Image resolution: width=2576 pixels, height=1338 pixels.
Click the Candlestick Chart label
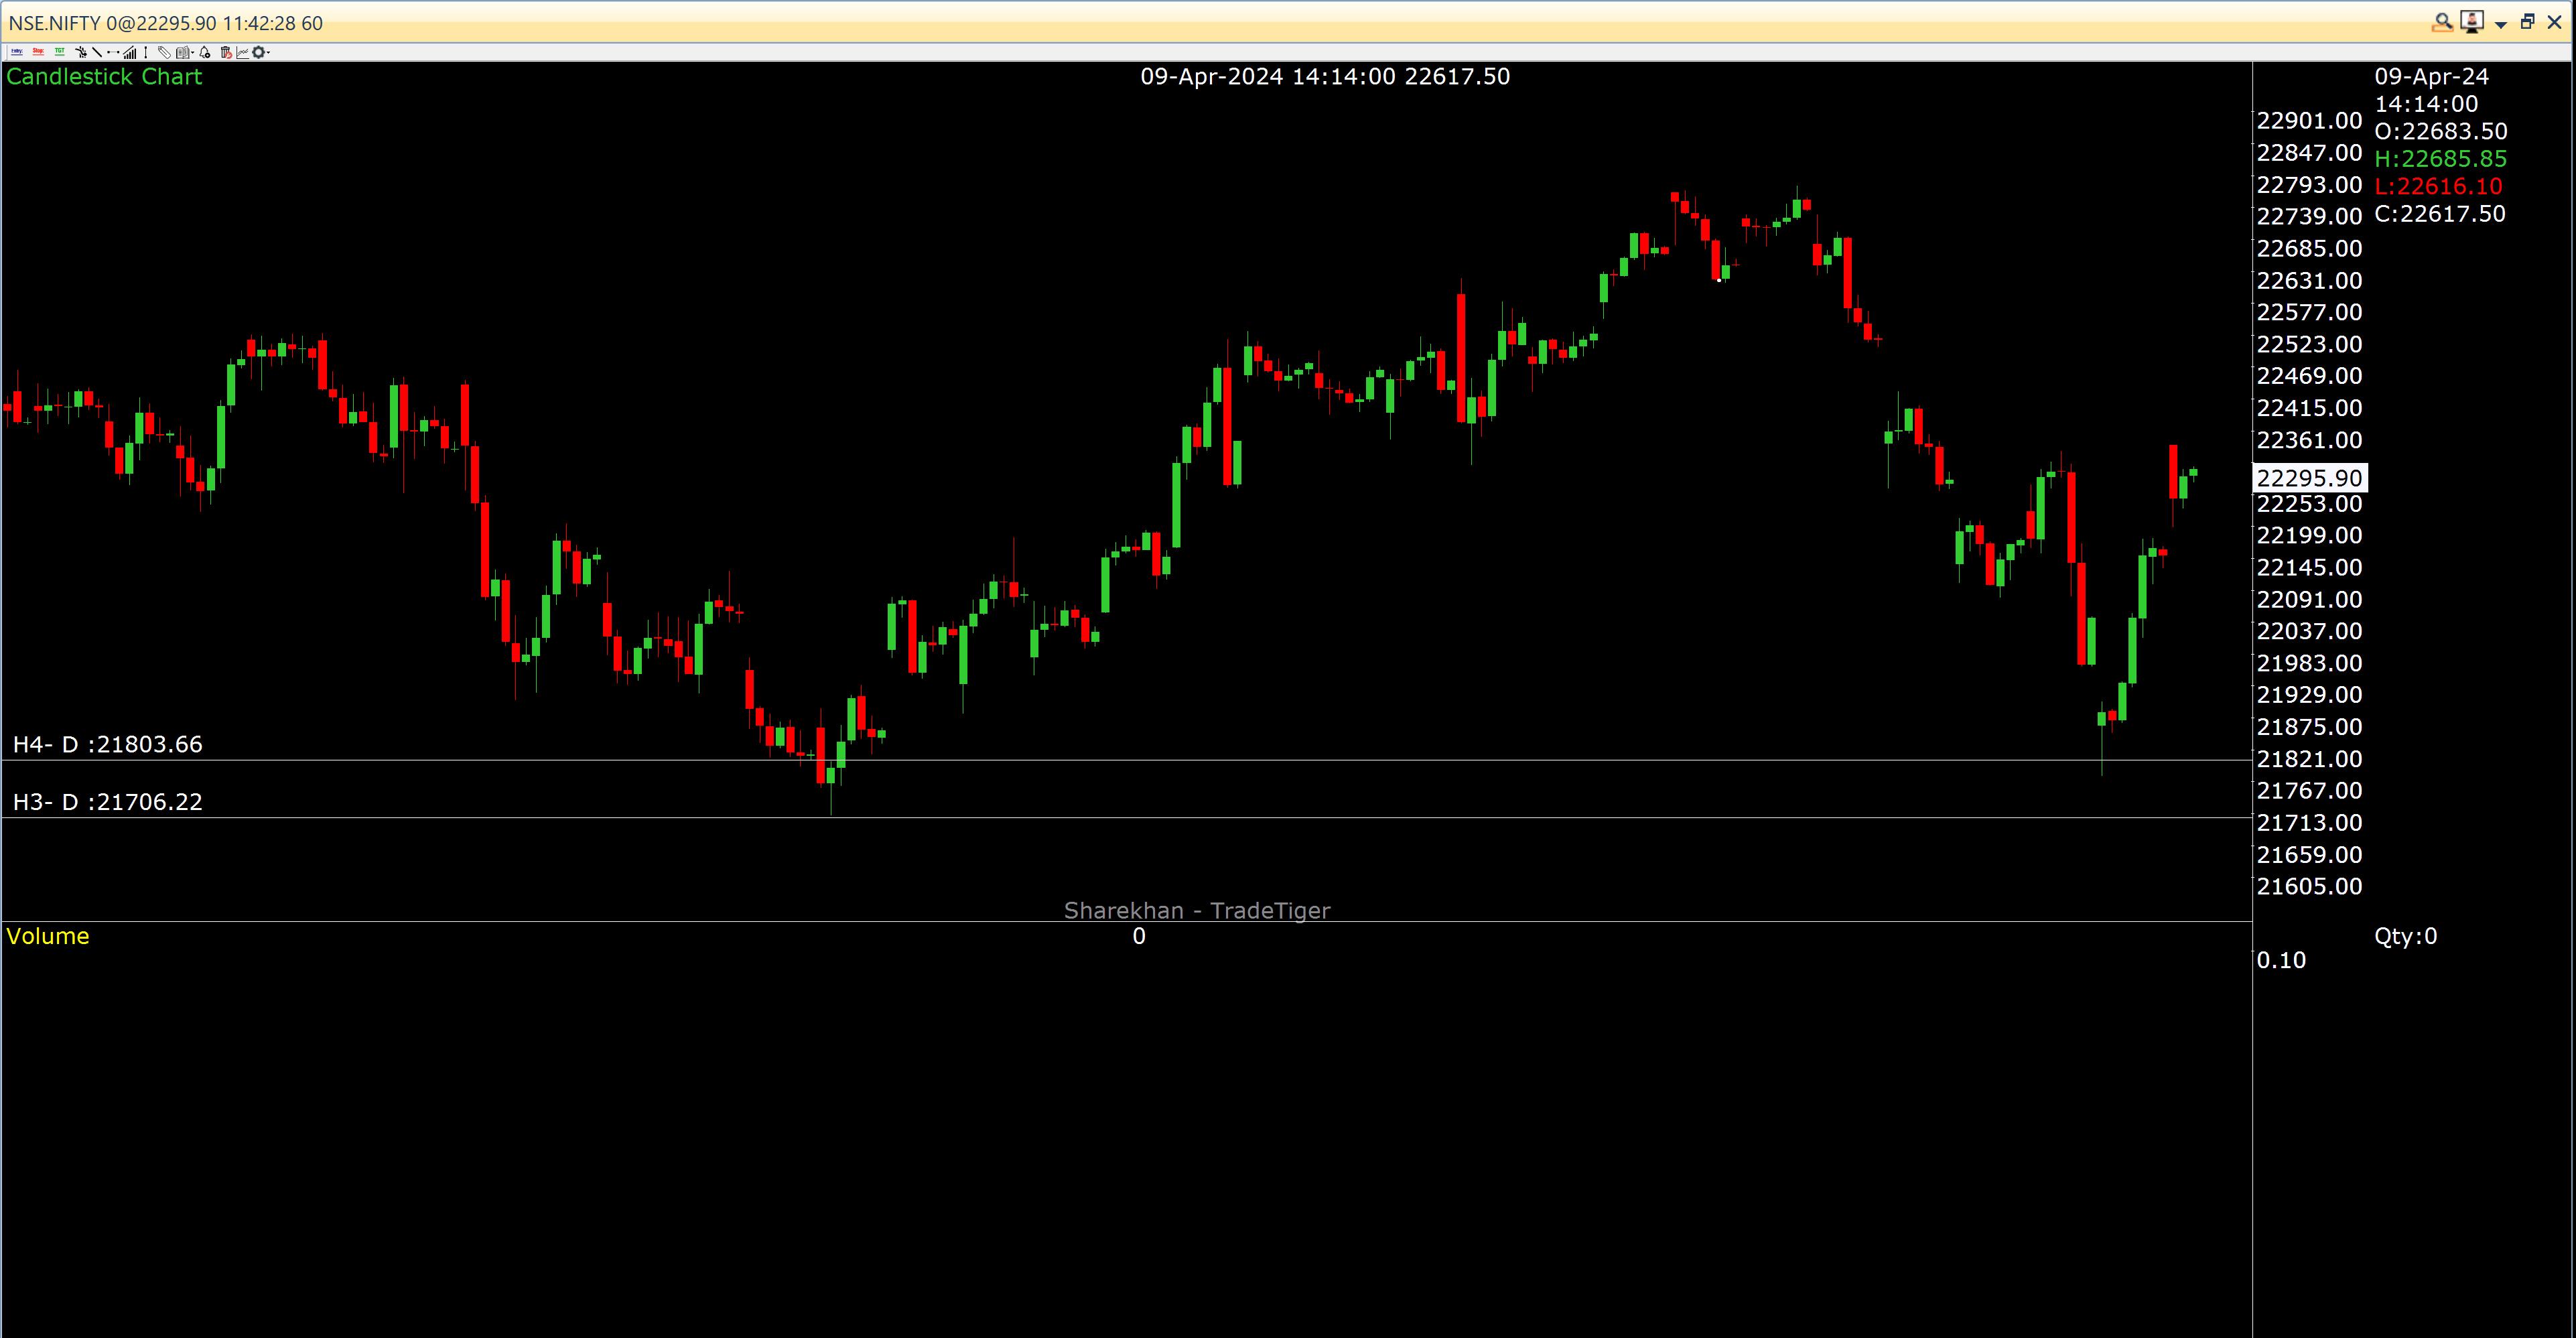104,77
